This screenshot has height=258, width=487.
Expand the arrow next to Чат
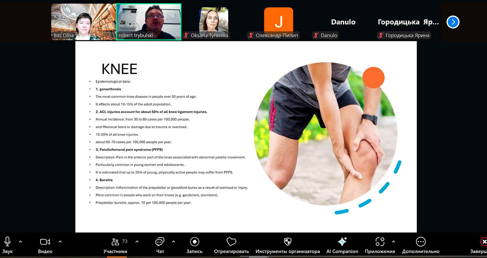[x=173, y=242]
